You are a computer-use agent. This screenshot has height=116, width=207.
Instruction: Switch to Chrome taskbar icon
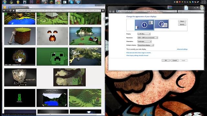pos(58,2)
